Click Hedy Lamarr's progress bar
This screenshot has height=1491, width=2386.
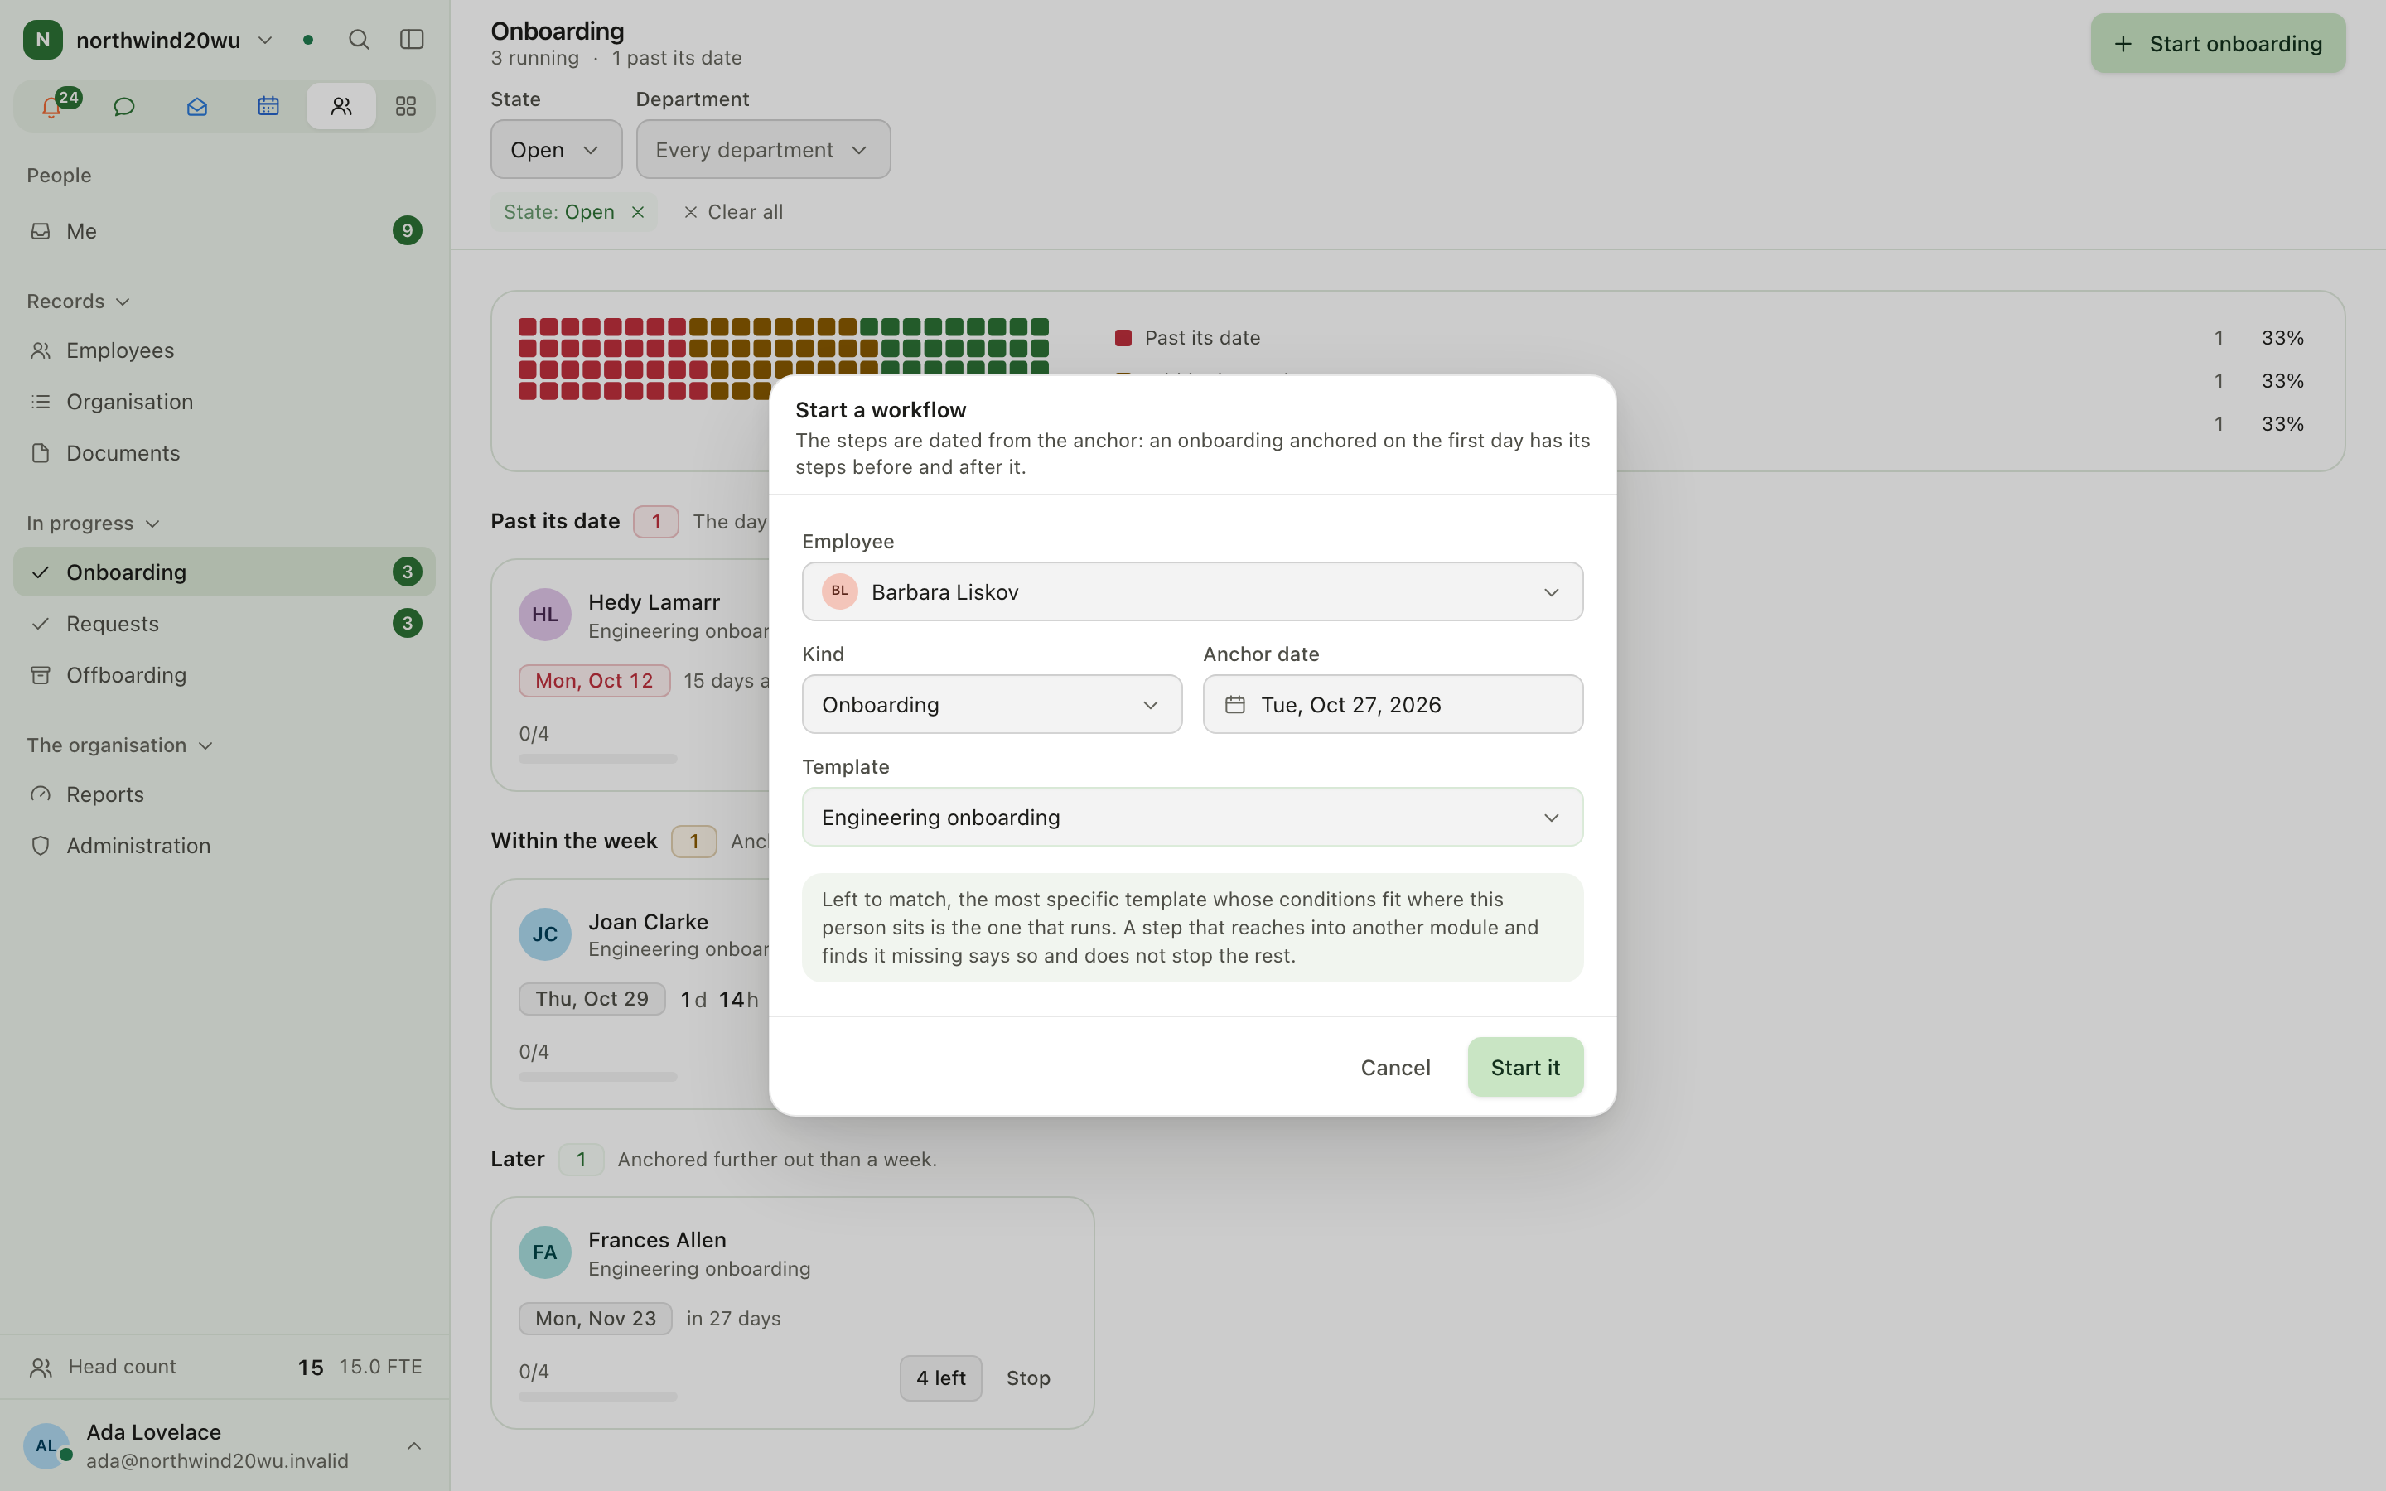[x=597, y=758]
